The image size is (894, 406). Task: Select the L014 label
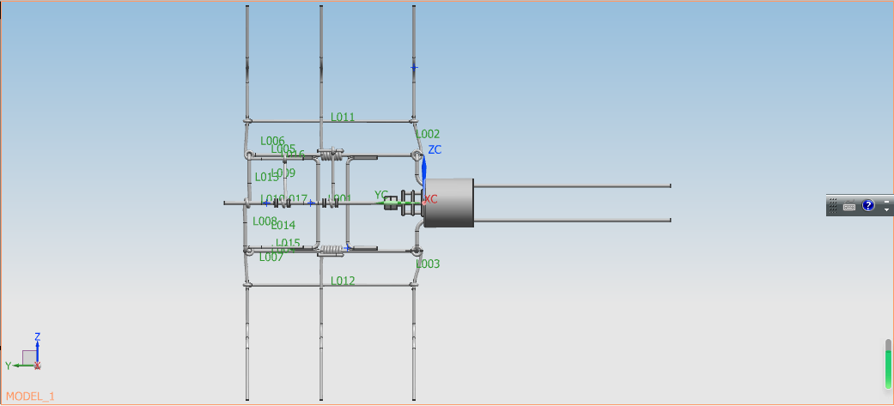click(283, 225)
